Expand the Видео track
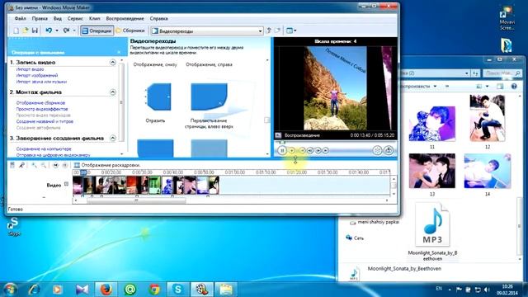 click(66, 184)
